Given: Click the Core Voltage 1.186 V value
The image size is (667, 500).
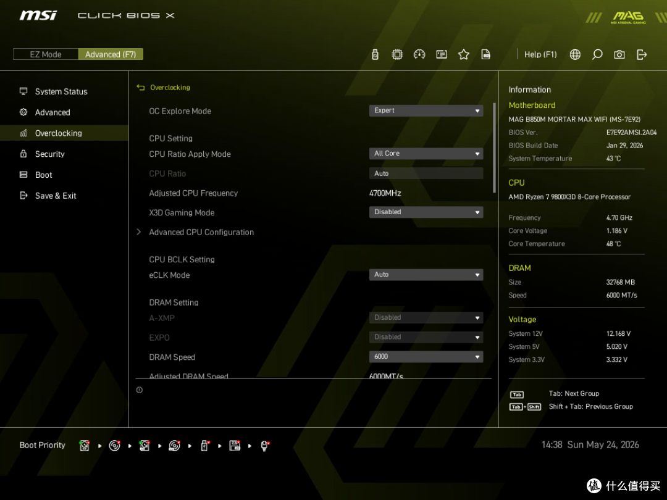Looking at the screenshot, I should (x=617, y=231).
